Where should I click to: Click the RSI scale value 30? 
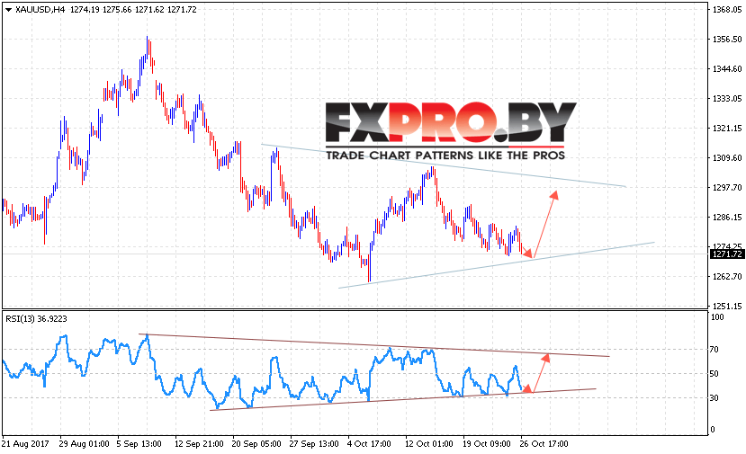click(x=715, y=398)
